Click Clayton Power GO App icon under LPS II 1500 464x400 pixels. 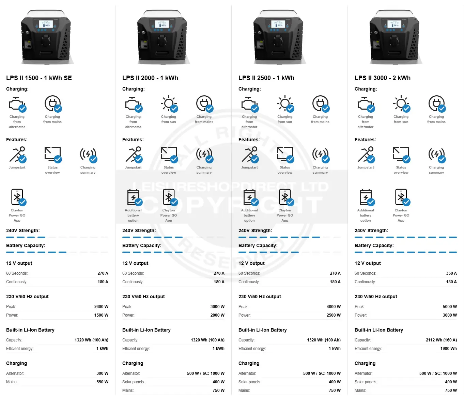coord(17,198)
